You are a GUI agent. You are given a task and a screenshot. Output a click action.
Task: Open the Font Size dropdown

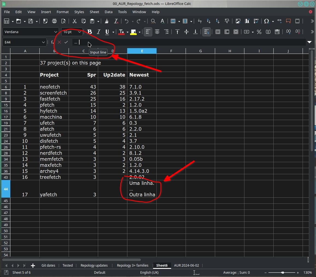coord(79,32)
